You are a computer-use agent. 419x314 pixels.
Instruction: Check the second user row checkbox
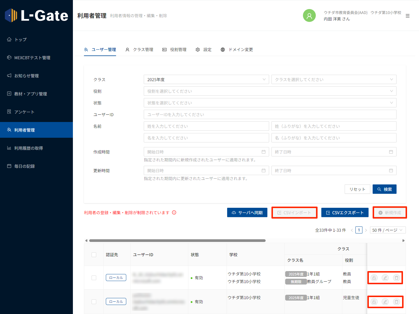94,302
